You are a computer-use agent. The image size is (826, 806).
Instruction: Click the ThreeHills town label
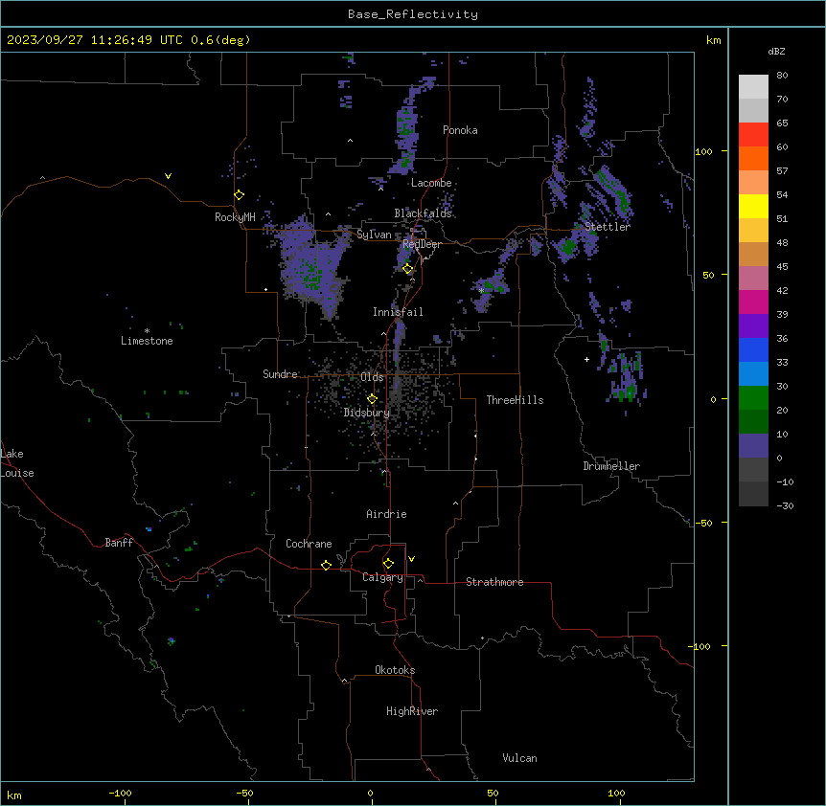(x=515, y=400)
